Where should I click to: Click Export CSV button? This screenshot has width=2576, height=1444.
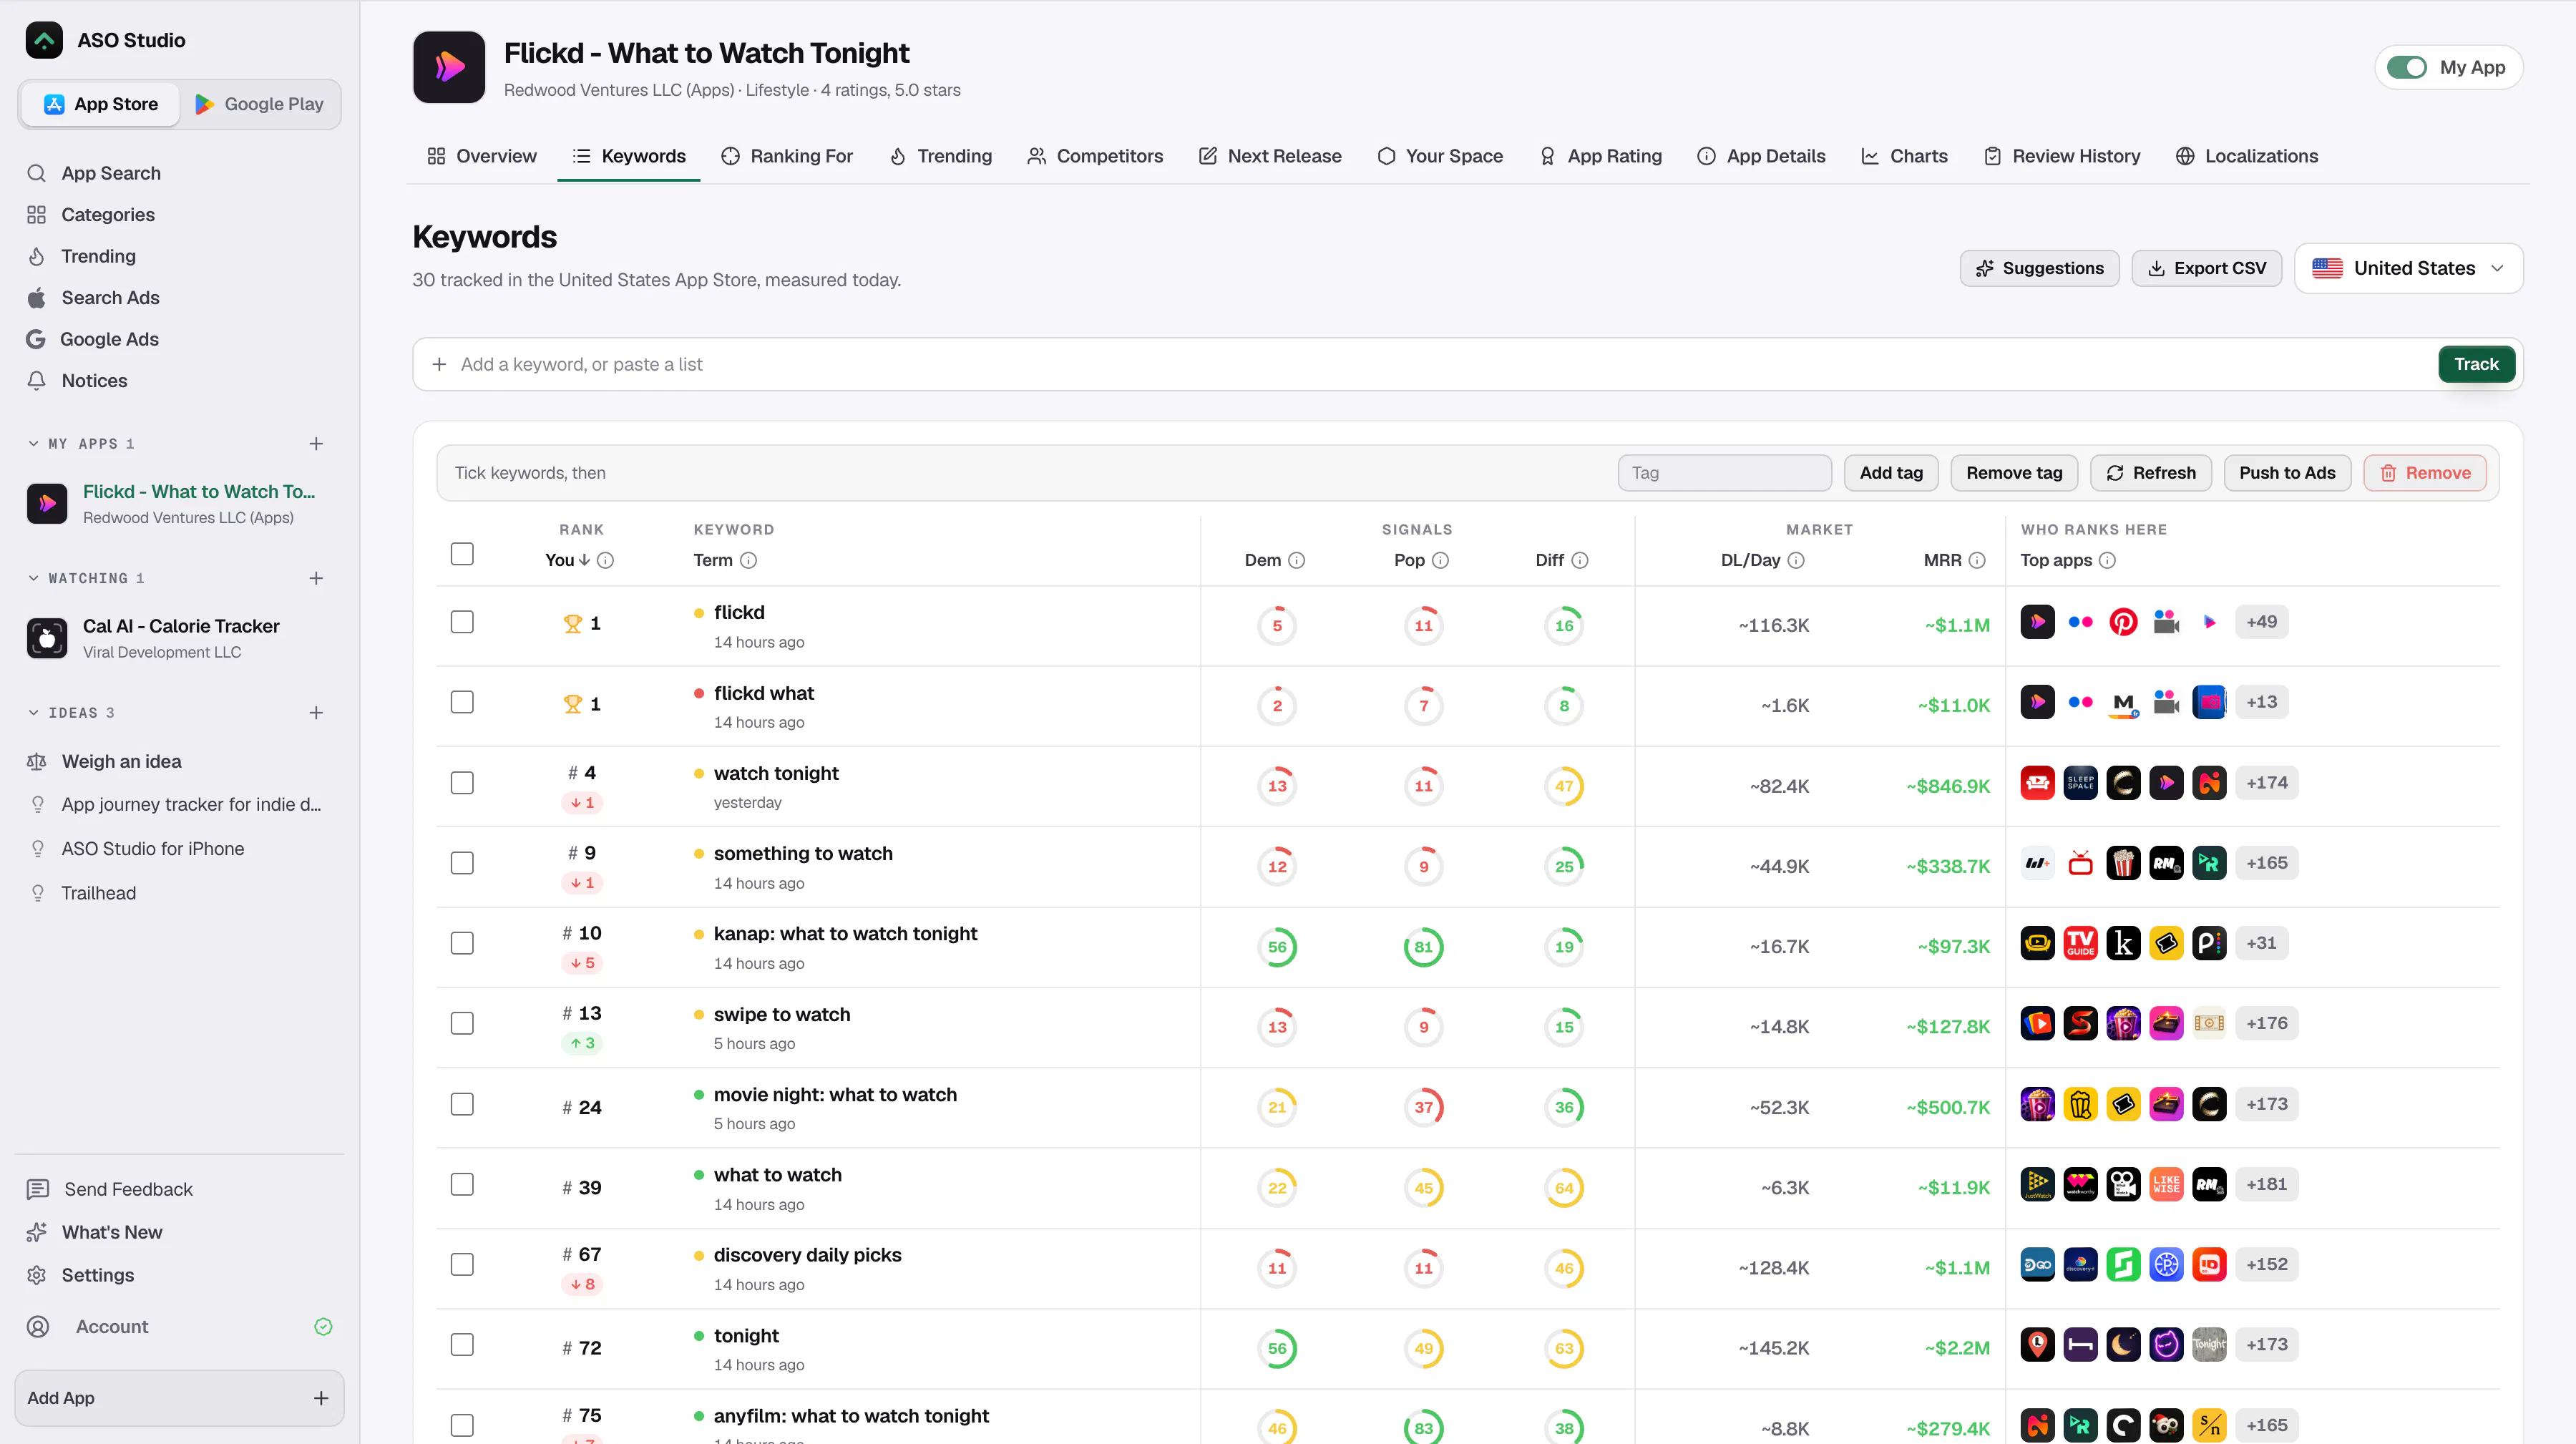click(2207, 268)
